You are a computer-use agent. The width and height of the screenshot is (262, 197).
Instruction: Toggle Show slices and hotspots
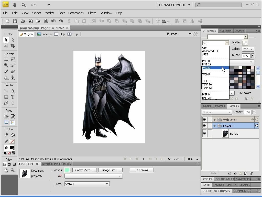[x=13, y=122]
